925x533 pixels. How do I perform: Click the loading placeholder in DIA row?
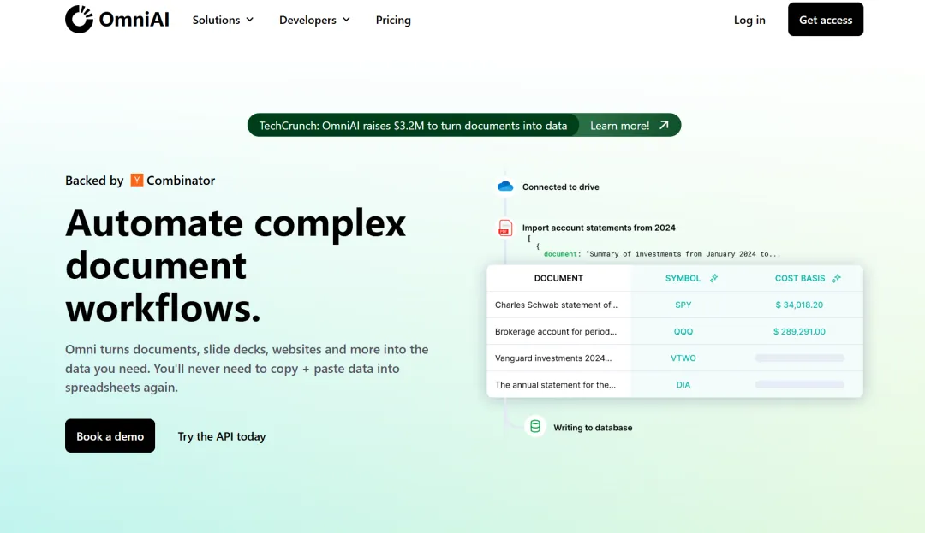click(x=799, y=384)
